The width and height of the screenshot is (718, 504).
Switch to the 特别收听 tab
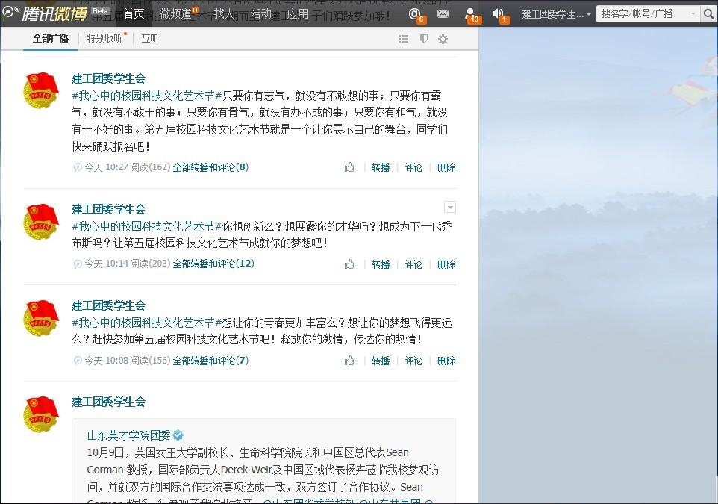pos(104,38)
